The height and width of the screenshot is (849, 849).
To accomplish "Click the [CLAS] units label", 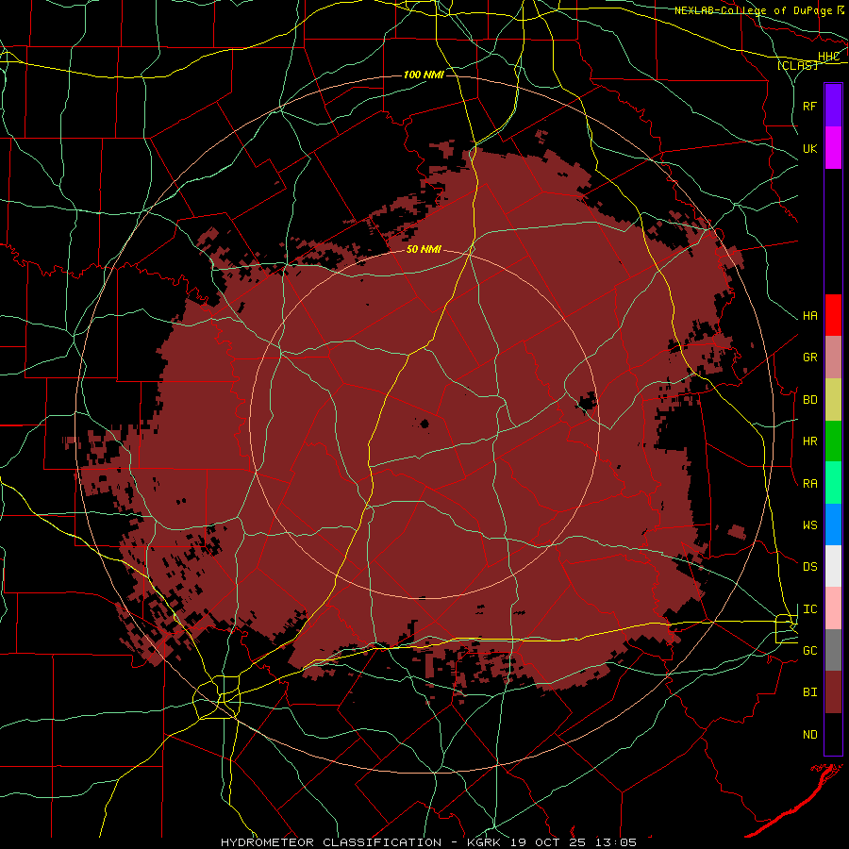I will [x=797, y=65].
